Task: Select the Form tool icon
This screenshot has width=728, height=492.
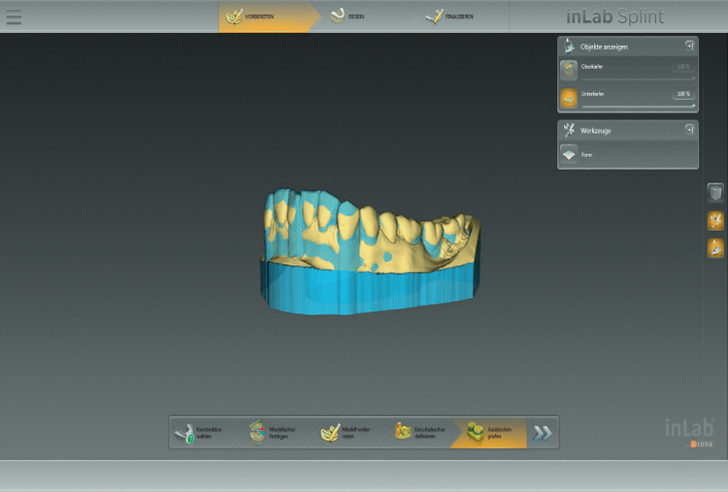Action: (x=570, y=155)
